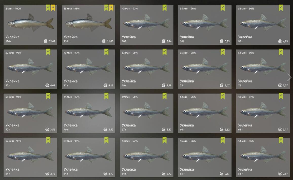This screenshot has width=293, height=180.
Task: Click the coin icon beside price 3,32
Action: pos(222,129)
